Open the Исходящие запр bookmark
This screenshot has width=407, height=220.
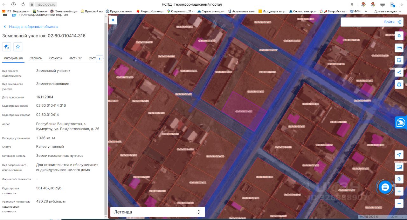pyautogui.click(x=272, y=11)
